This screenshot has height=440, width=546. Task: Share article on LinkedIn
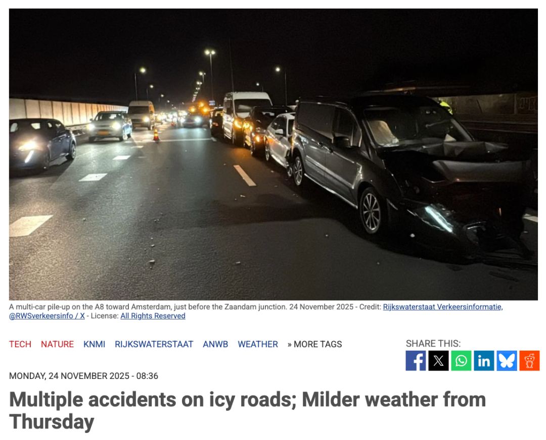pos(484,360)
